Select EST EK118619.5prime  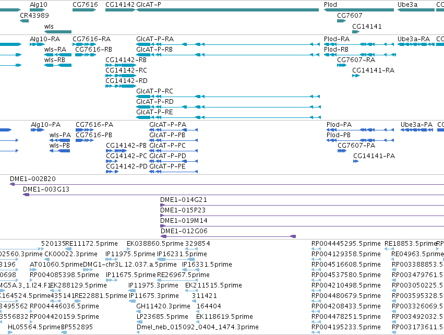tap(224, 317)
